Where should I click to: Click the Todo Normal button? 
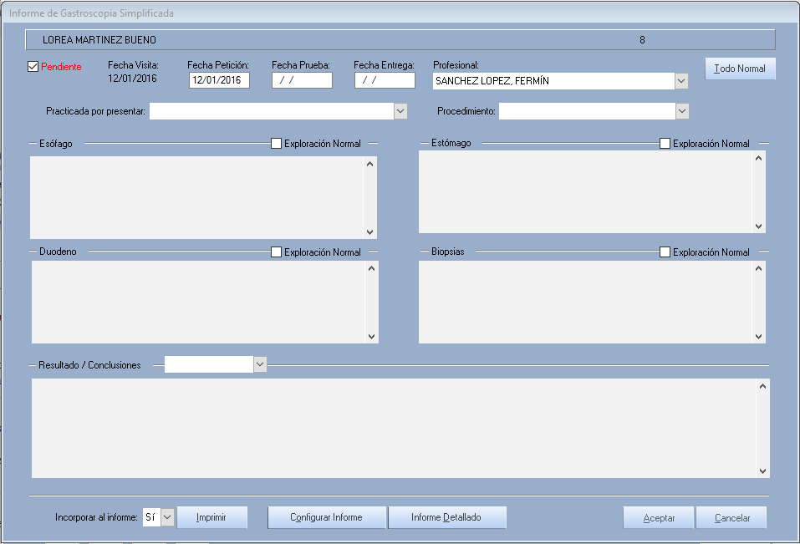[x=740, y=69]
